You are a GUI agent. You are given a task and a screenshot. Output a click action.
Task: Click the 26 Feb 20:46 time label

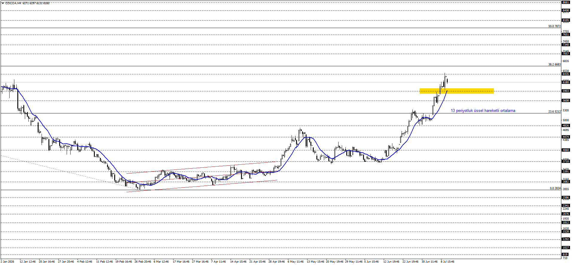[x=143, y=262]
